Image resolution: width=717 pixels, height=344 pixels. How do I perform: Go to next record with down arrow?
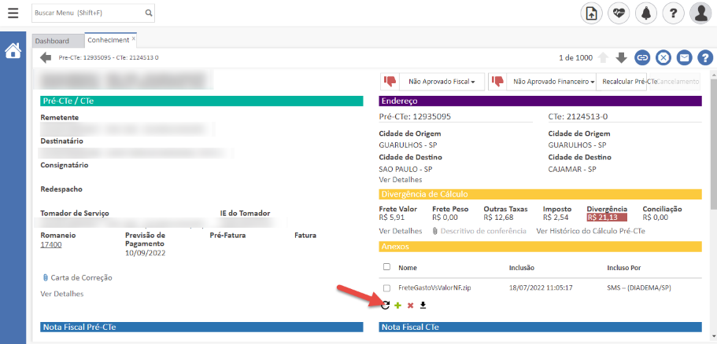(622, 57)
